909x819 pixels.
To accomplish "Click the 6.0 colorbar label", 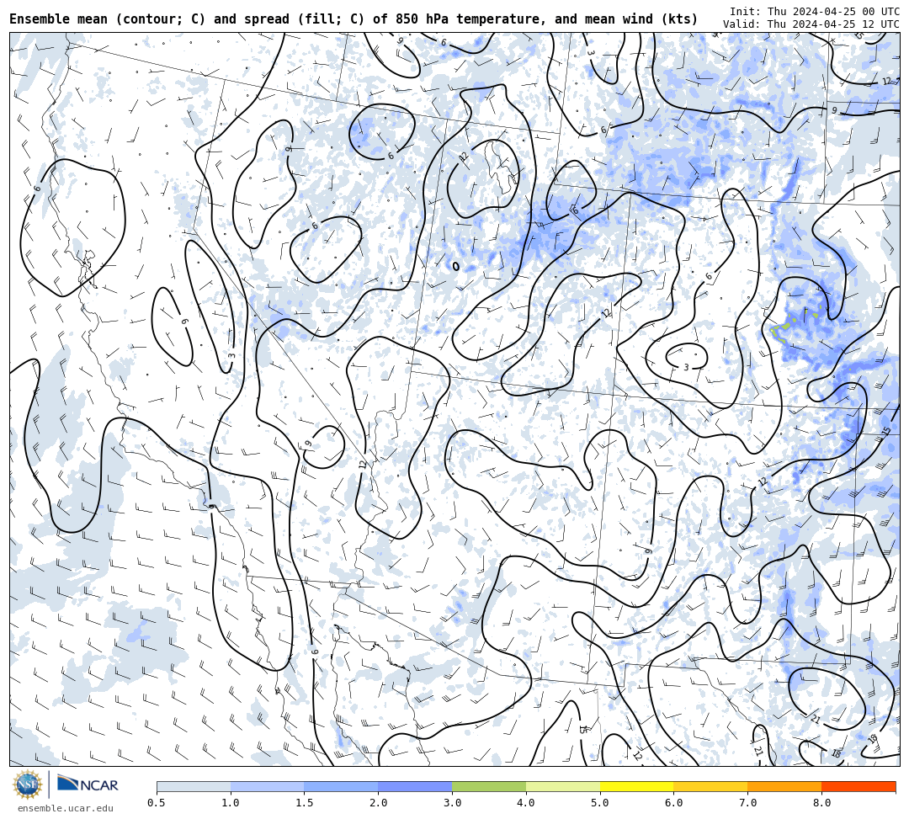I will click(x=673, y=803).
